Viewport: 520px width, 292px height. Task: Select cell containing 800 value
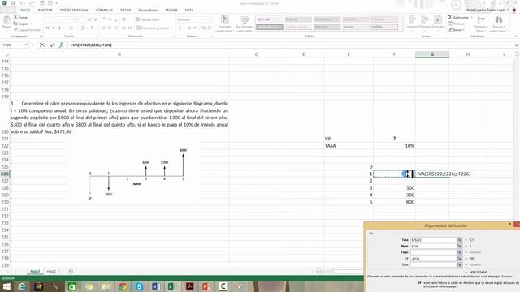(x=394, y=202)
